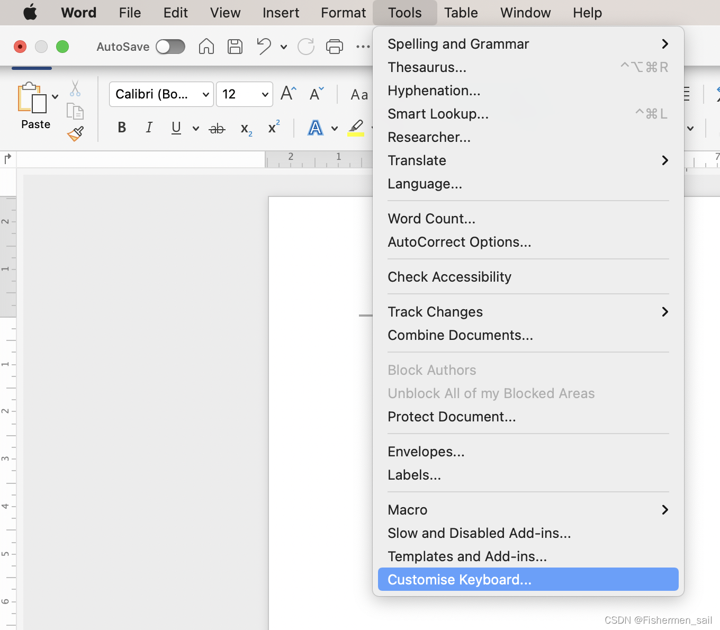Activate the Format Painter brush
The height and width of the screenshot is (630, 720).
tap(76, 133)
